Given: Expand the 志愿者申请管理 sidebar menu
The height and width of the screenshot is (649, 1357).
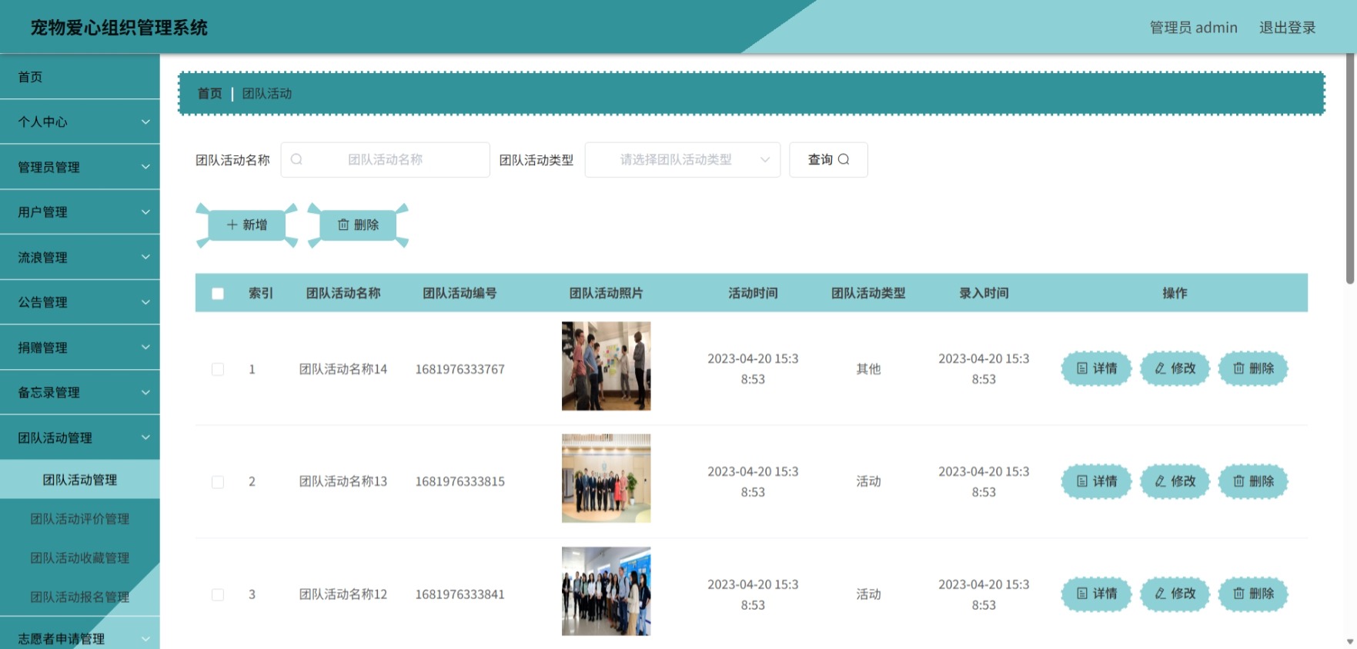Looking at the screenshot, I should click(80, 637).
